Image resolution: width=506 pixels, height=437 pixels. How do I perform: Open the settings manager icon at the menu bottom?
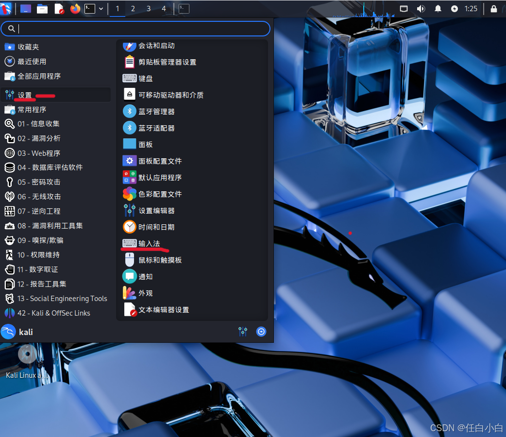click(243, 332)
